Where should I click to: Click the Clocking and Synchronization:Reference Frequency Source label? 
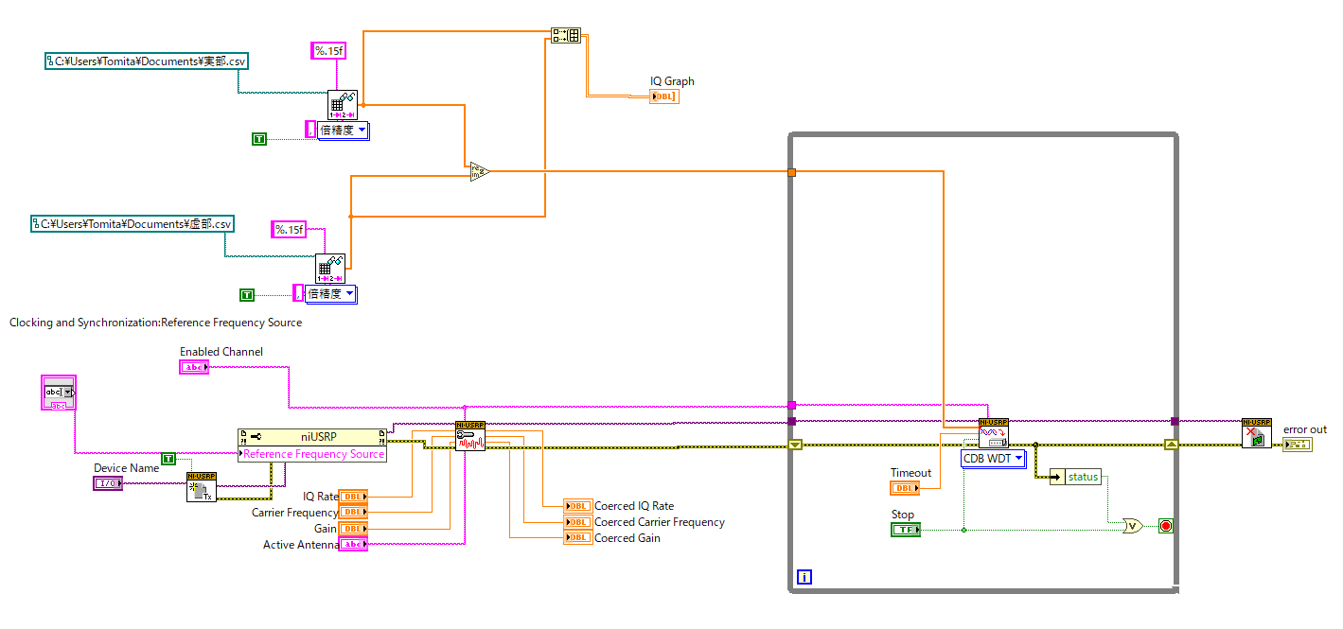pos(155,323)
